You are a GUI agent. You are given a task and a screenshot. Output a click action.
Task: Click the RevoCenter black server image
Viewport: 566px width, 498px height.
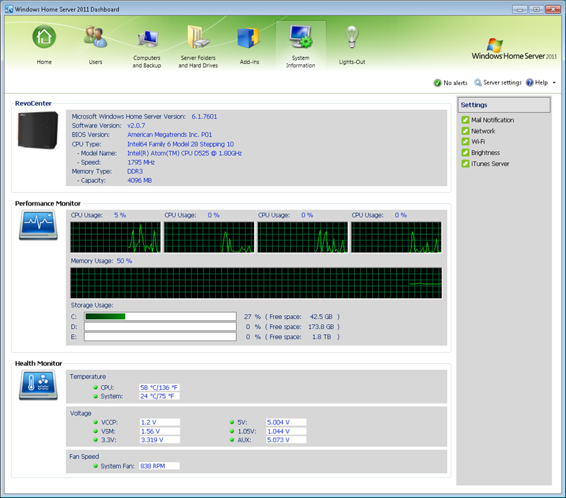tap(38, 130)
